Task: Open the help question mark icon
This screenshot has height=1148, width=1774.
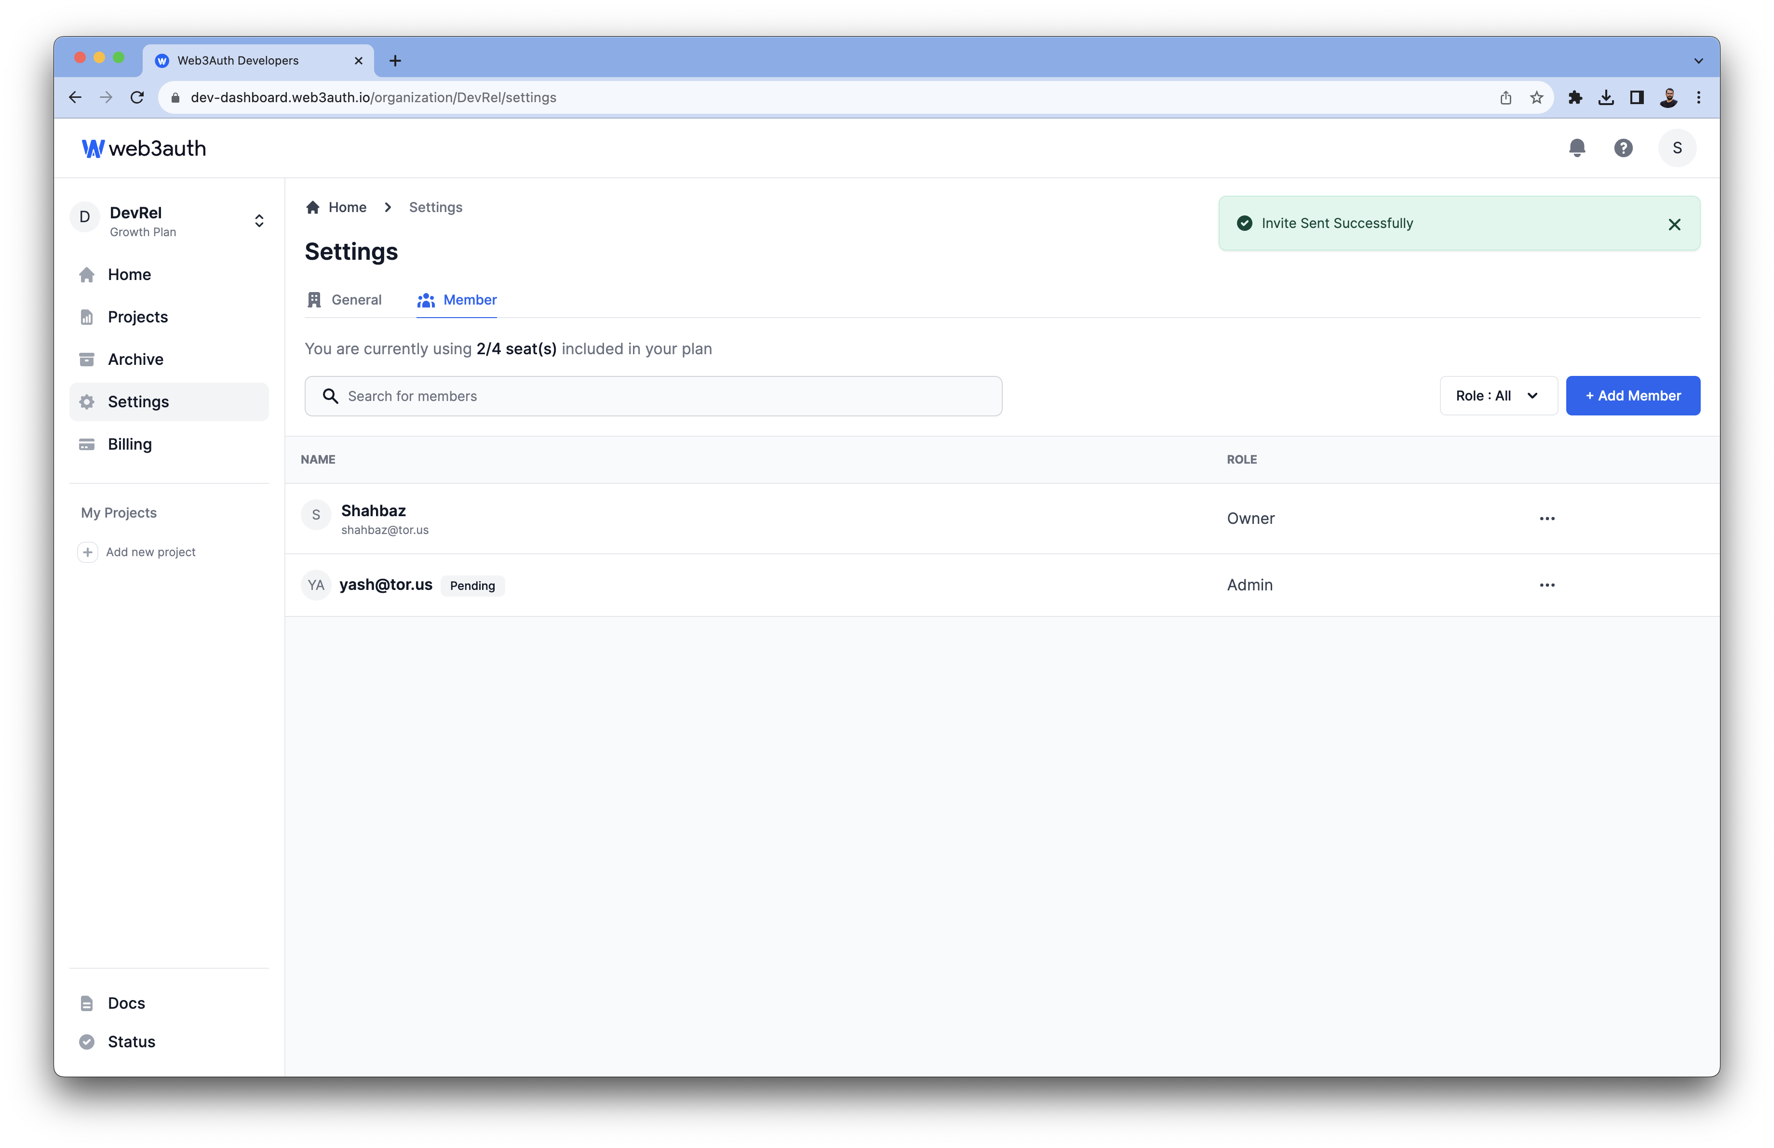Action: pyautogui.click(x=1623, y=147)
